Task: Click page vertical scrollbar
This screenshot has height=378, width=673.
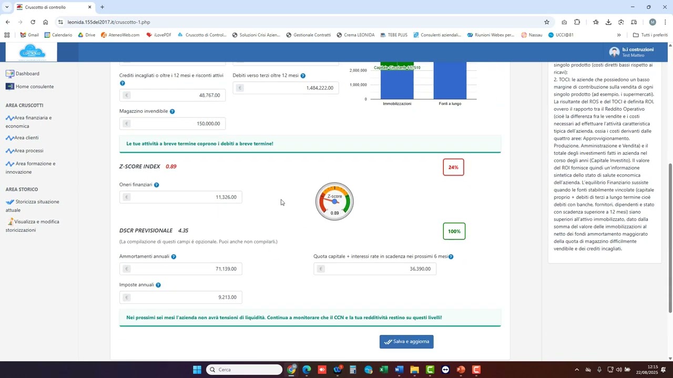Action: pos(670,236)
